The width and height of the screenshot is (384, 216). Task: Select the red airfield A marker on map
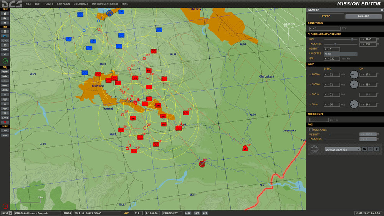[x=245, y=148]
